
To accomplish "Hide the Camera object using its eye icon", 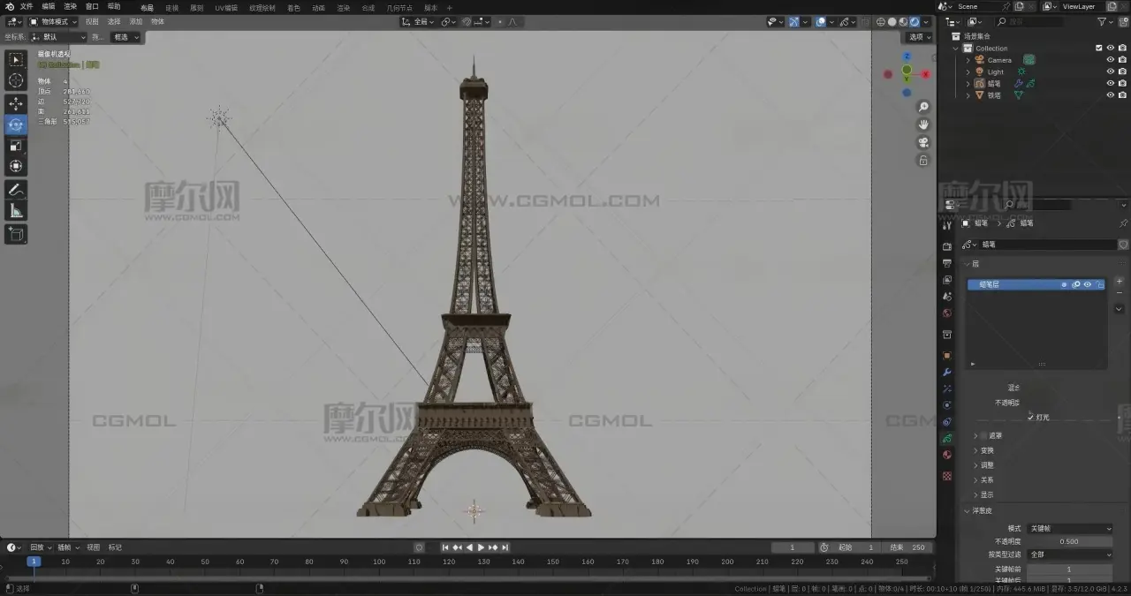I will click(x=1111, y=60).
